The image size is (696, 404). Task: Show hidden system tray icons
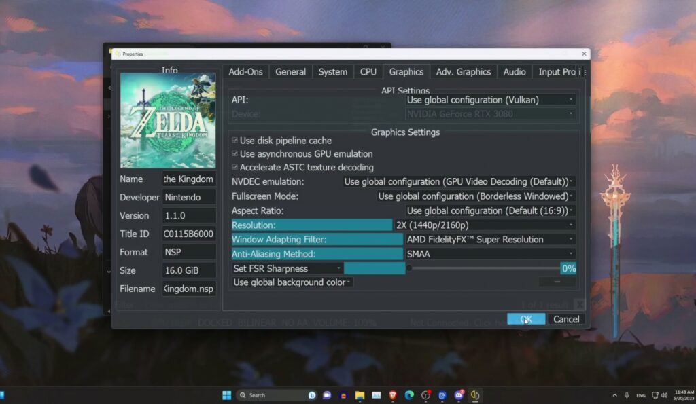pyautogui.click(x=614, y=395)
